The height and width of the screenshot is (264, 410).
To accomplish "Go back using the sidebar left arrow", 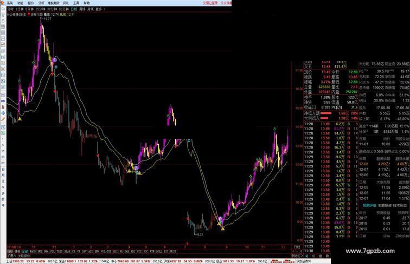I will (x=3, y=9).
